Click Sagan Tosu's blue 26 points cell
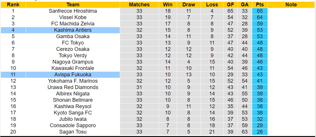316x137 pixels. [x=260, y=132]
